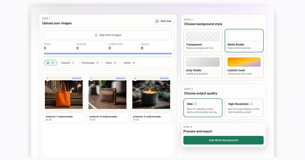The width and height of the screenshot is (305, 160).
Task: Choose High Resolution output quality
Action: [244, 108]
